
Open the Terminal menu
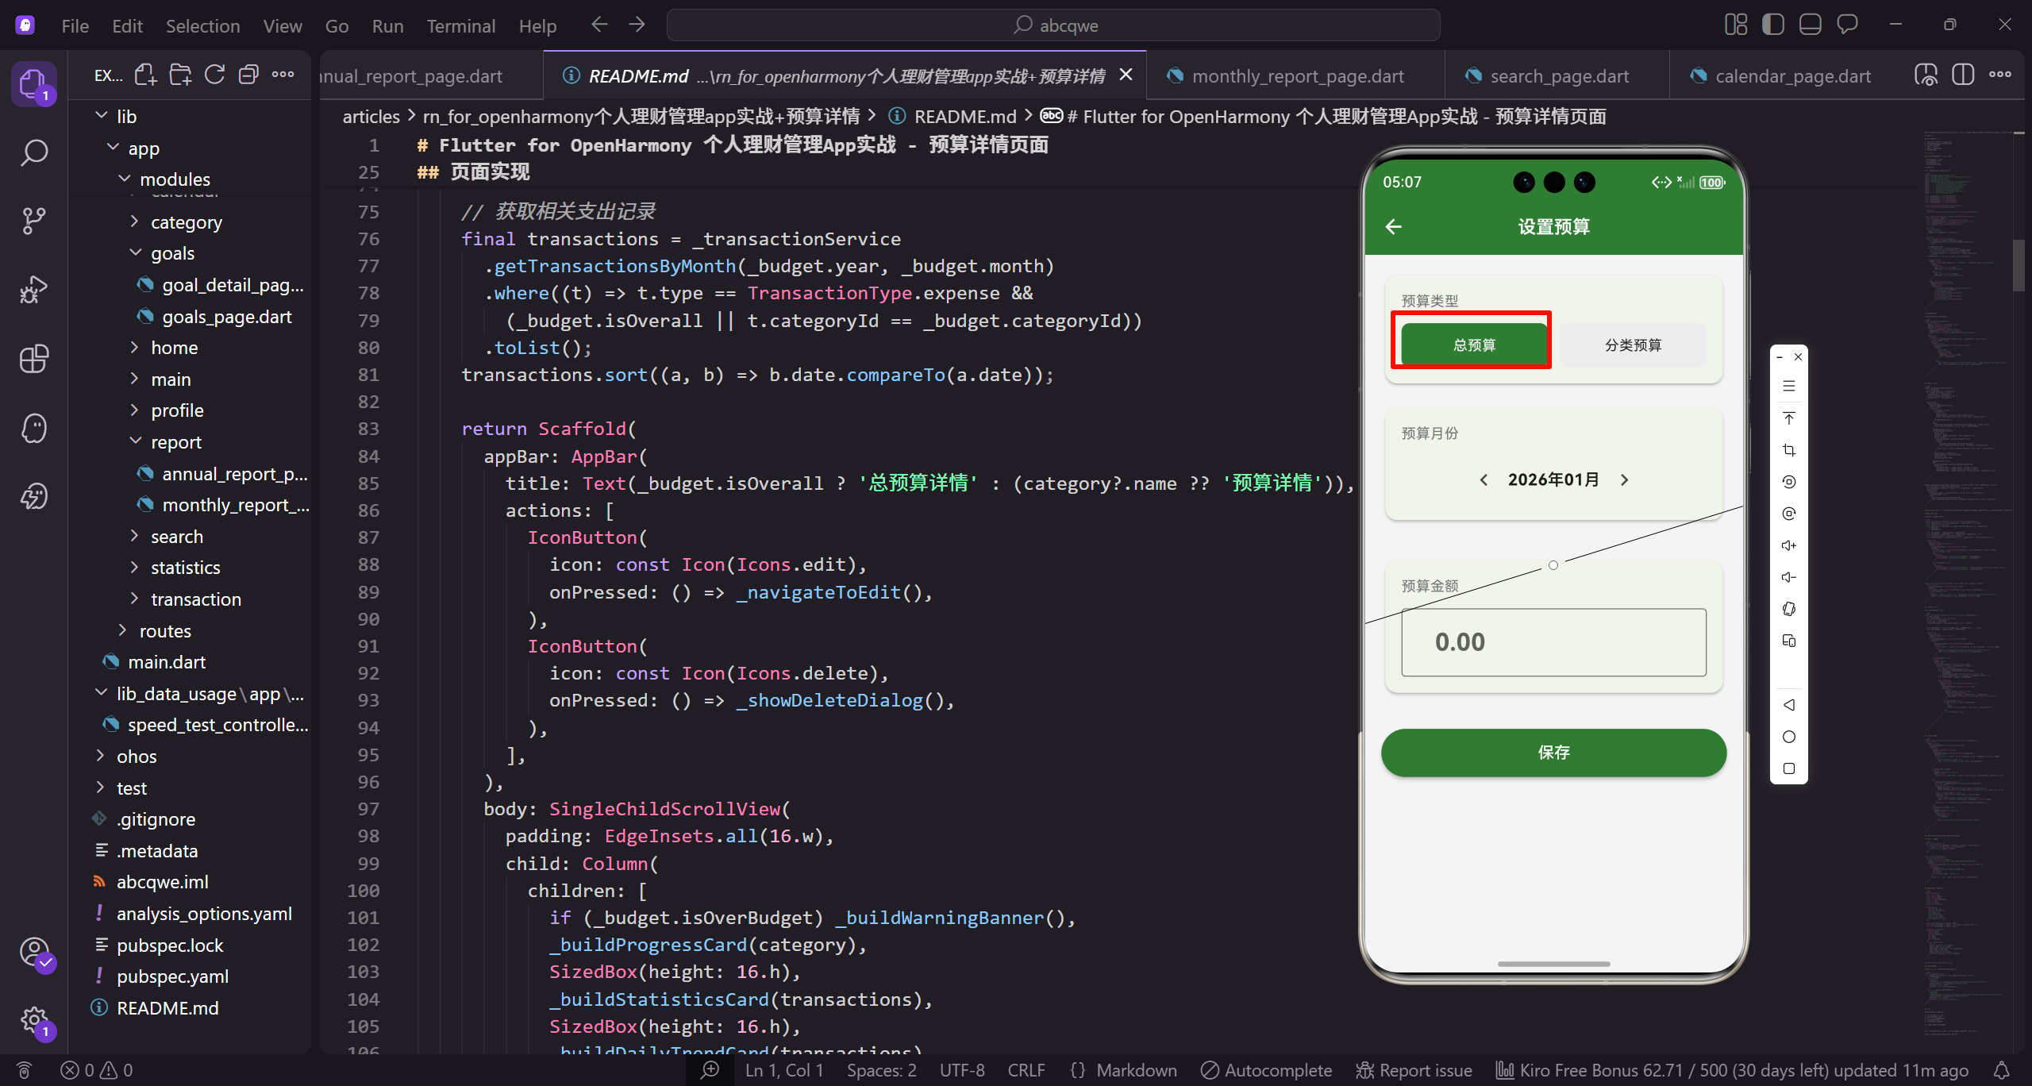click(x=460, y=26)
